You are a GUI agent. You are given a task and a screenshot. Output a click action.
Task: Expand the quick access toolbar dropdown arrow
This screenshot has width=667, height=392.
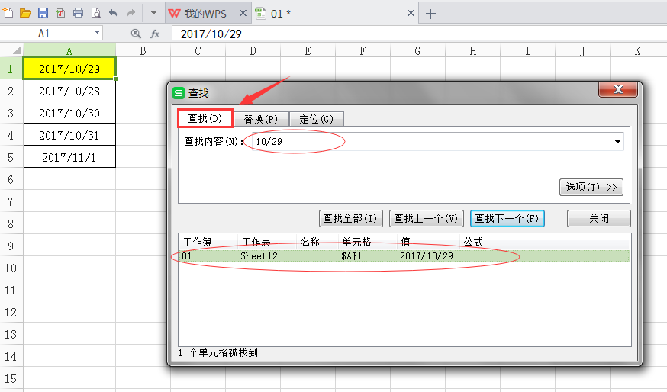tap(153, 13)
